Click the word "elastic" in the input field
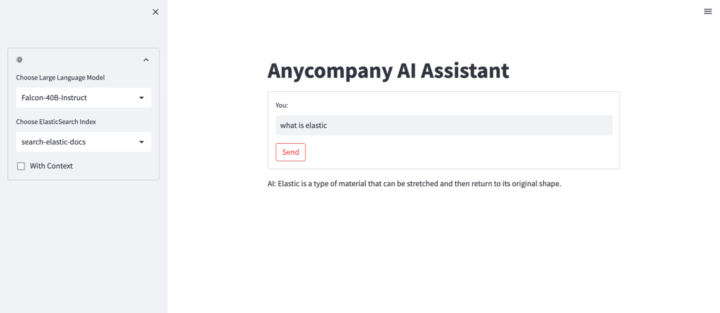This screenshot has width=720, height=313. [x=316, y=125]
